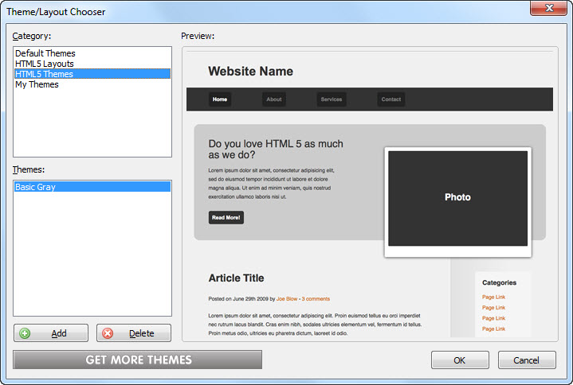Cancel the theme chooser dialog
Screen dimensions: 573x385
pos(526,360)
